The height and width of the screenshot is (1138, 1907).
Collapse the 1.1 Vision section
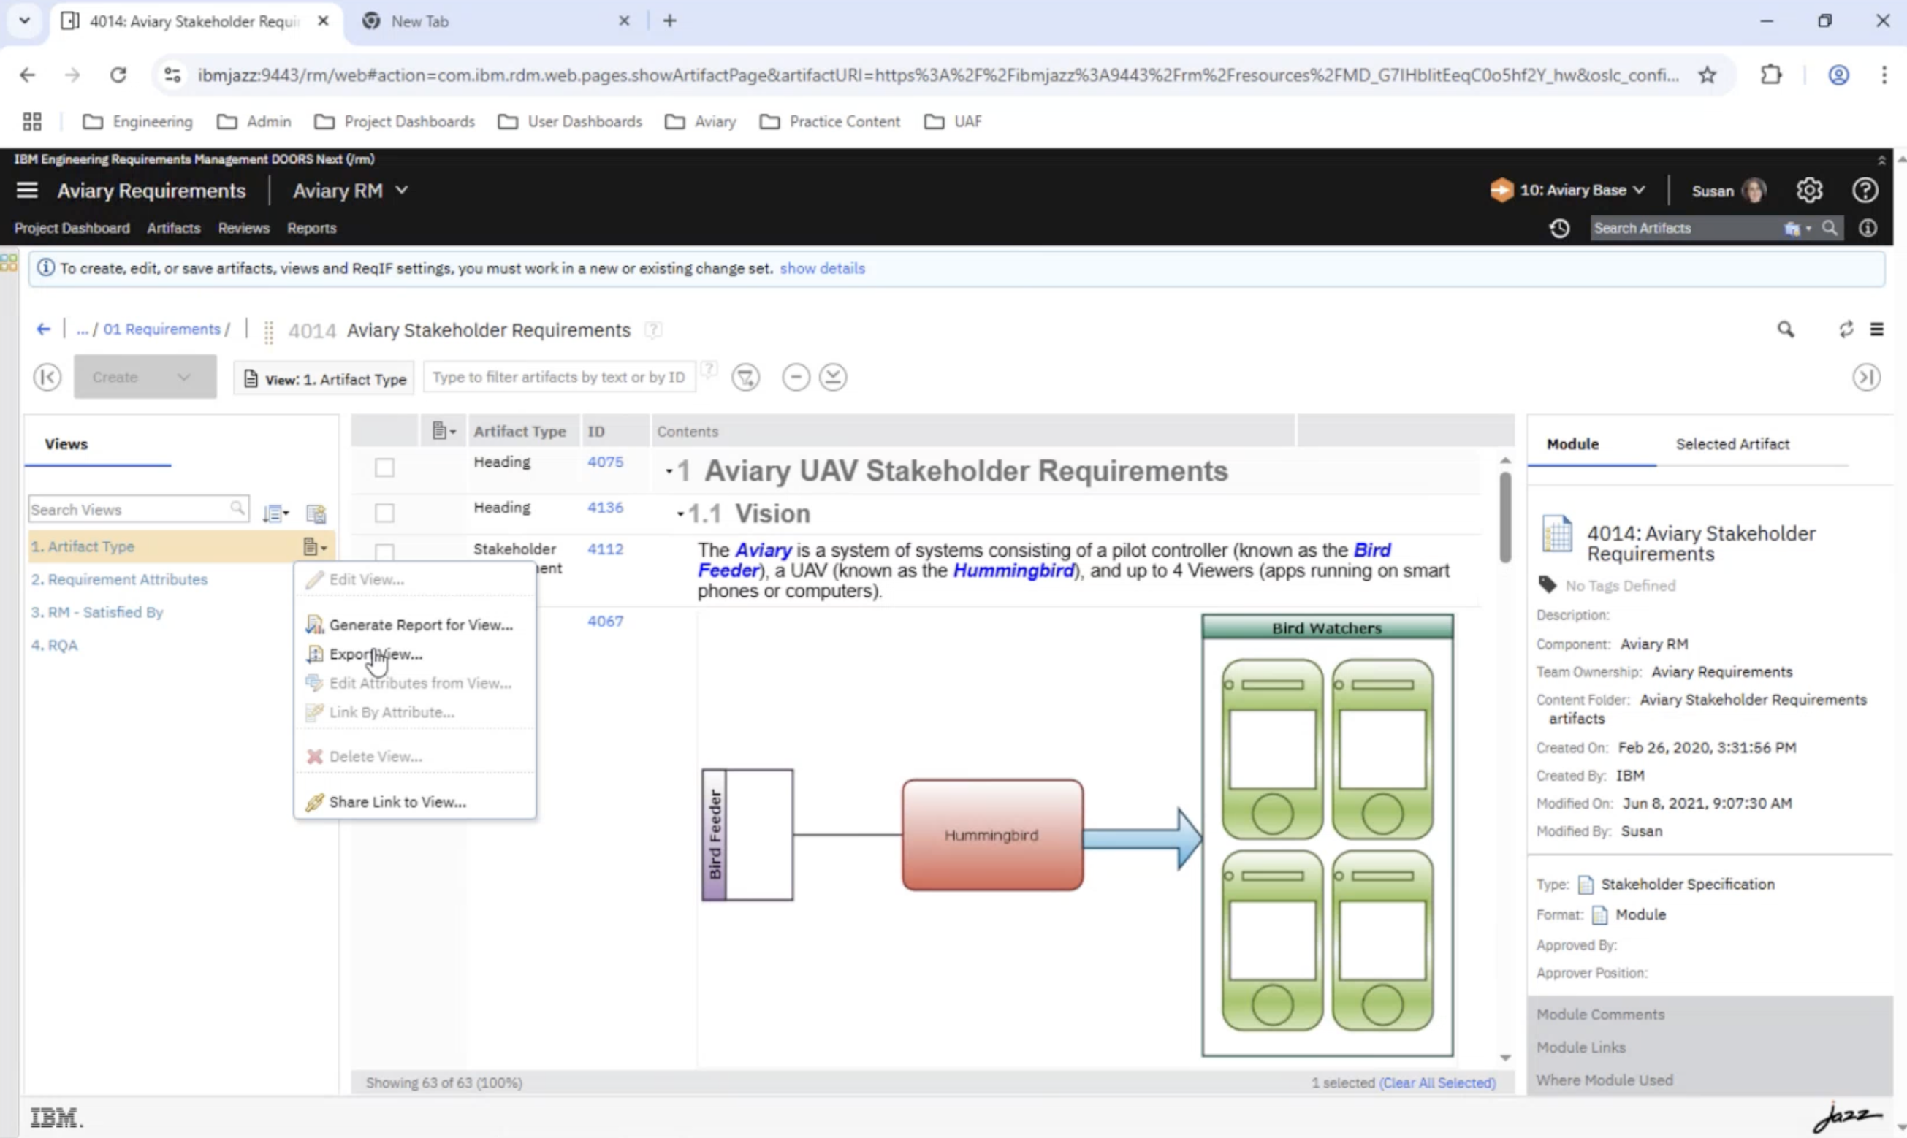coord(680,514)
